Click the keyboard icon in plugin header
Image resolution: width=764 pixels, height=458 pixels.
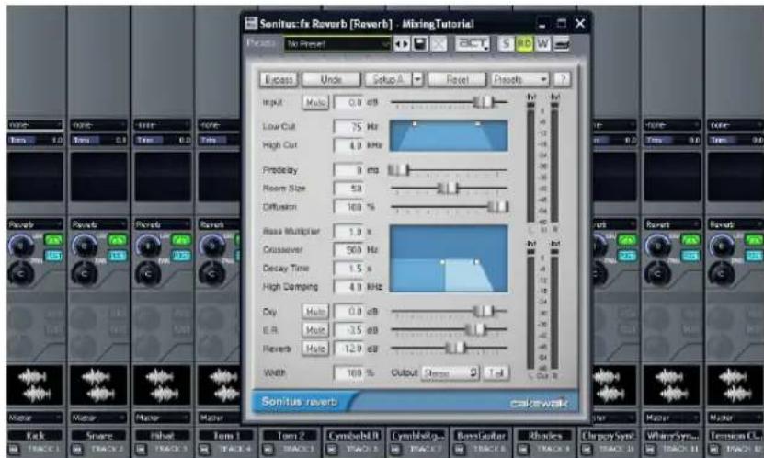tap(562, 44)
